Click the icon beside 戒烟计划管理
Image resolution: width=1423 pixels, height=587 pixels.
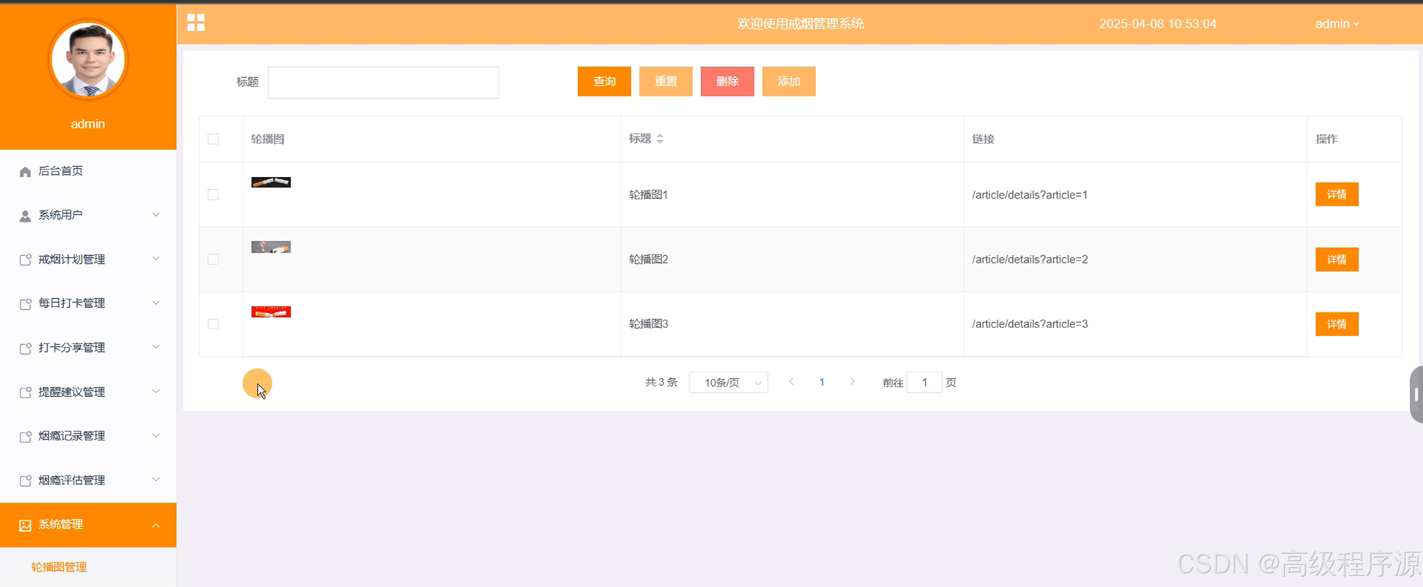coord(25,260)
